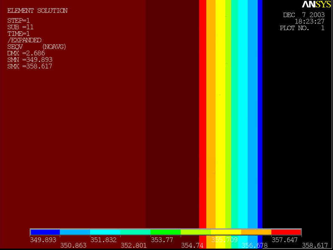Click the legend value 353.77
The height and width of the screenshot is (250, 333).
pyautogui.click(x=162, y=240)
